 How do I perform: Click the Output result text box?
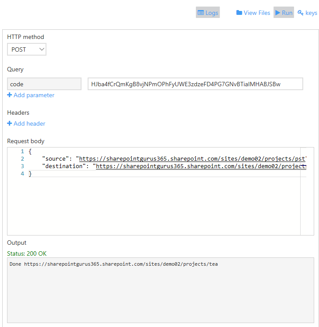pyautogui.click(x=160, y=290)
